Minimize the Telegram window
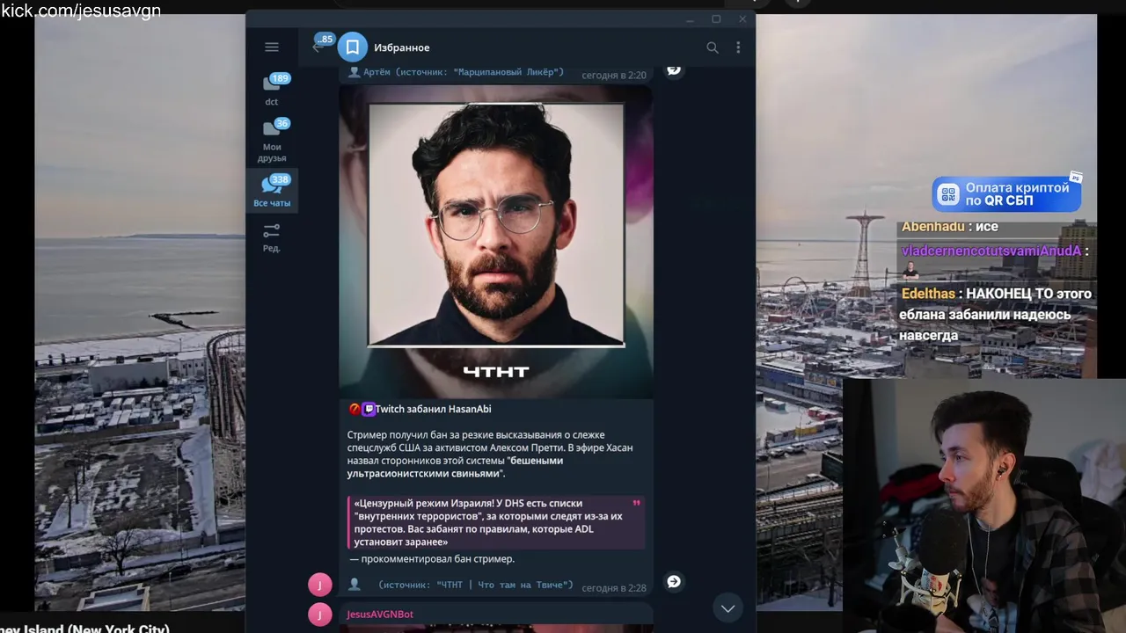The height and width of the screenshot is (633, 1126). [x=691, y=18]
